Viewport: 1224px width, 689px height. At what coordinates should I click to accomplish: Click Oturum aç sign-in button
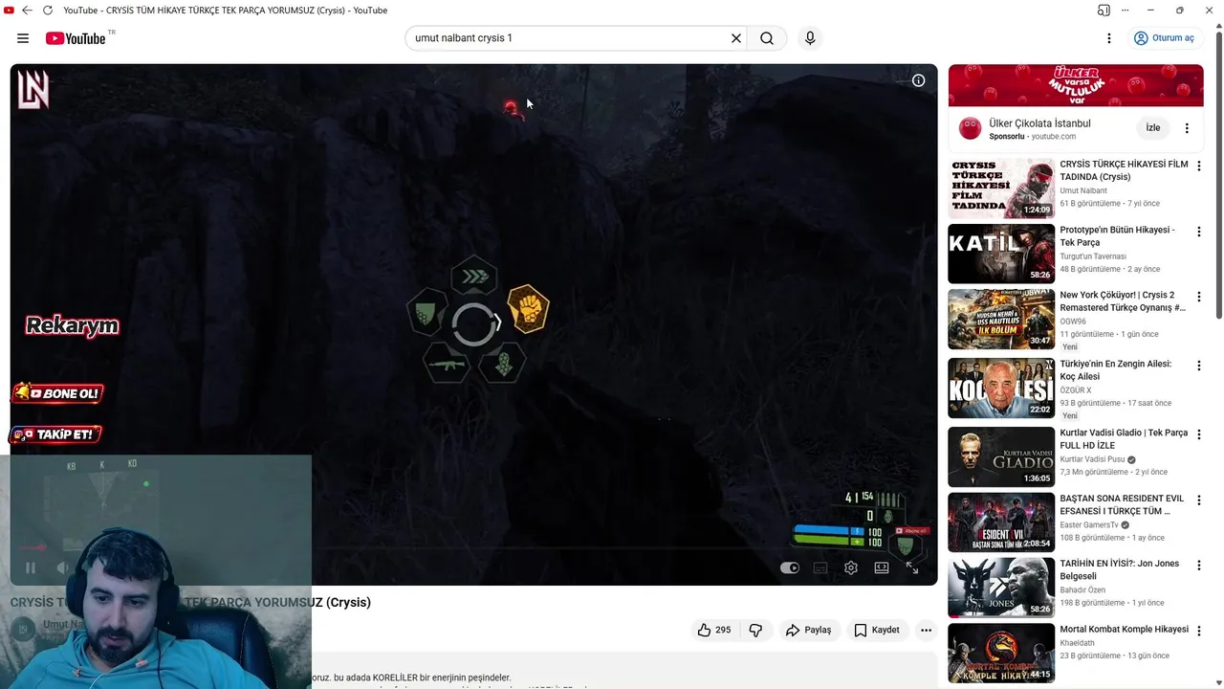[x=1164, y=38]
